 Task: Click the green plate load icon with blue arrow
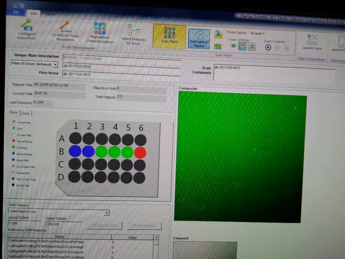218,35
